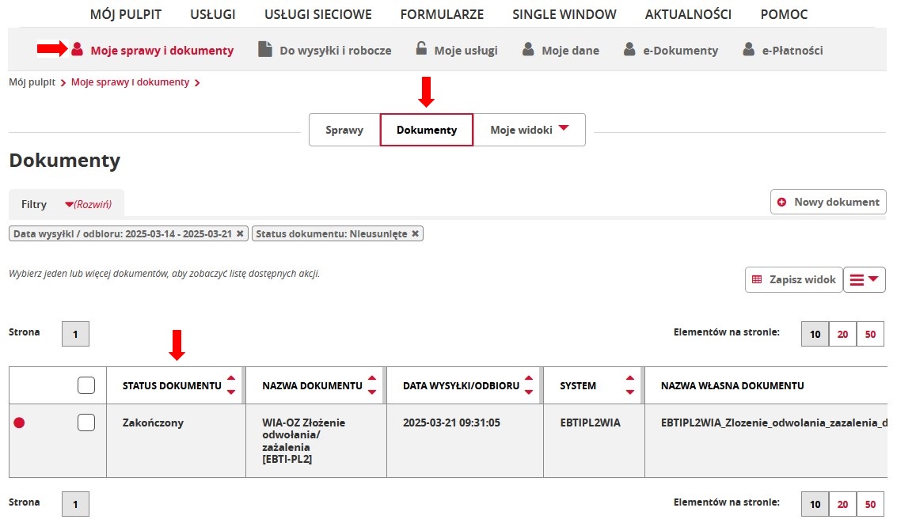The image size is (897, 523).
Task: Remove the Status dokumentu: Nieusunięte filter tag
Action: (x=415, y=233)
